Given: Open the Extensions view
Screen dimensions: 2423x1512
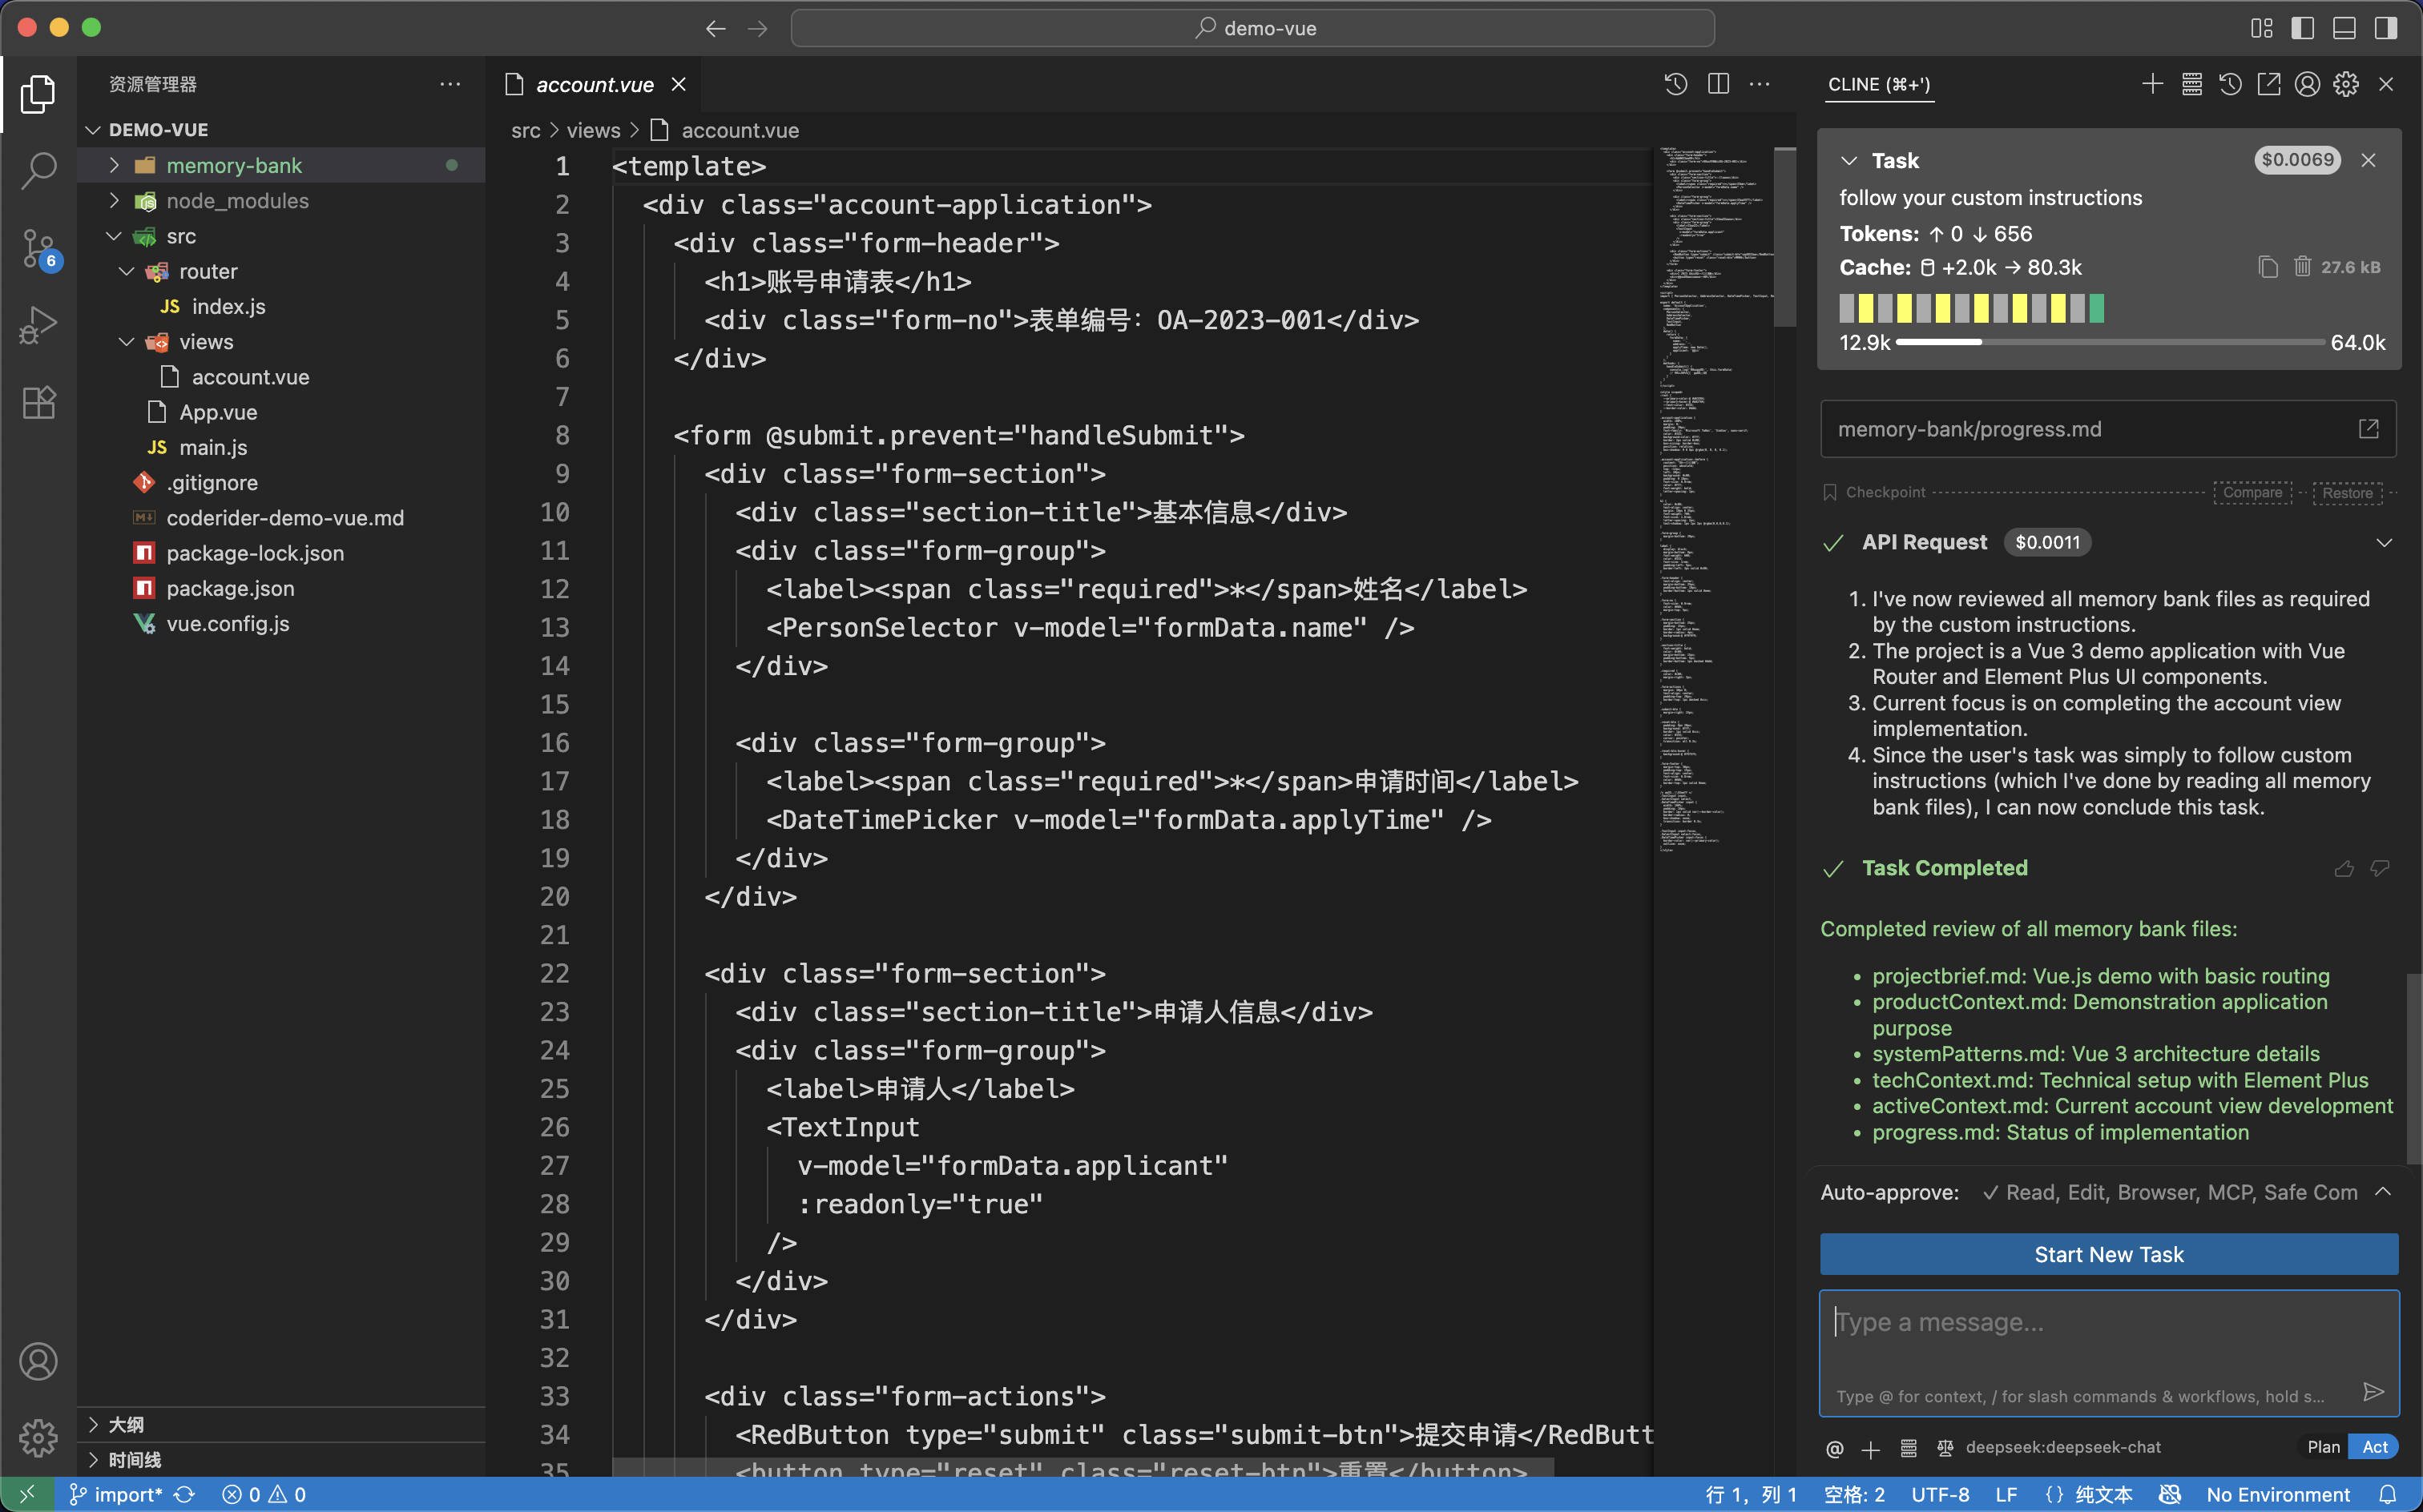Looking at the screenshot, I should tap(38, 402).
